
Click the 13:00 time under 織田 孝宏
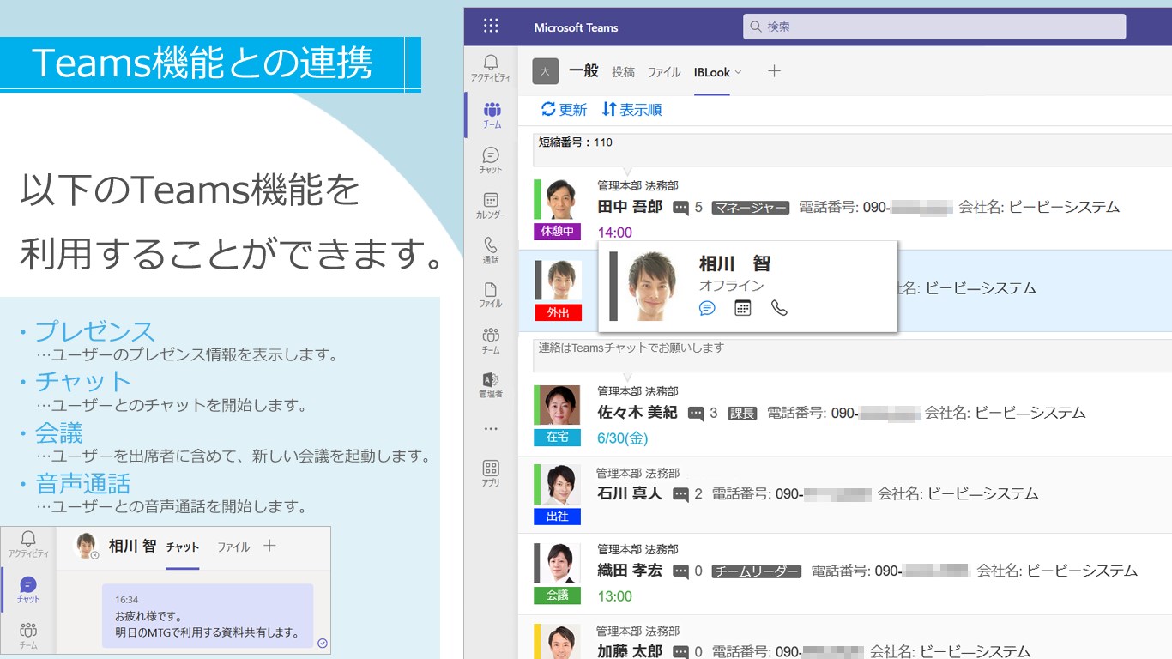614,596
